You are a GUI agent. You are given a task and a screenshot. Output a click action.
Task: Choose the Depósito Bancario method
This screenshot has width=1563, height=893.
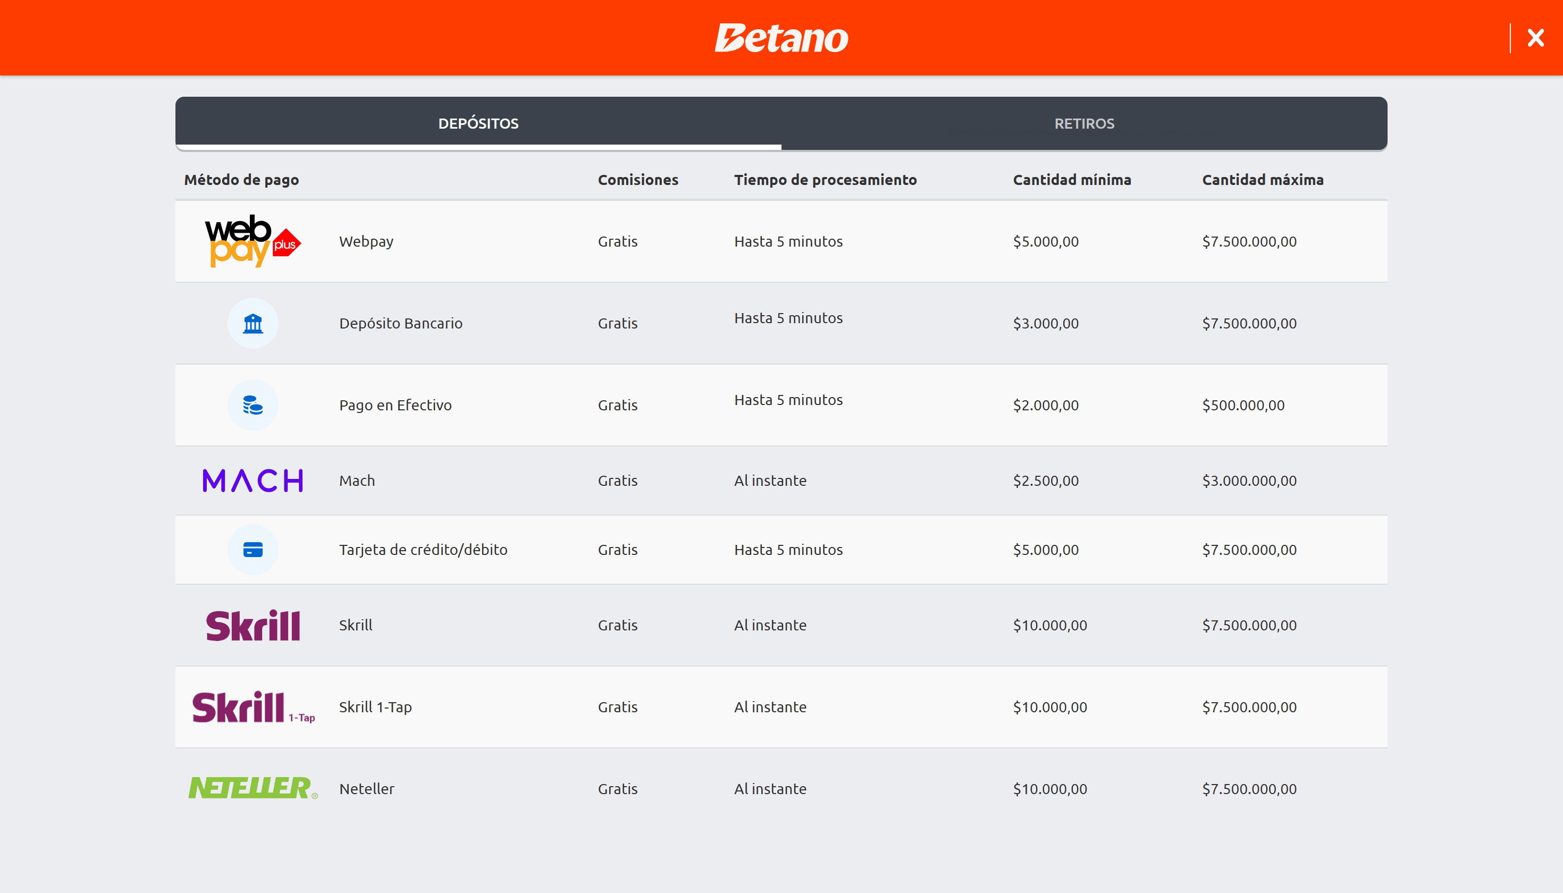[400, 323]
